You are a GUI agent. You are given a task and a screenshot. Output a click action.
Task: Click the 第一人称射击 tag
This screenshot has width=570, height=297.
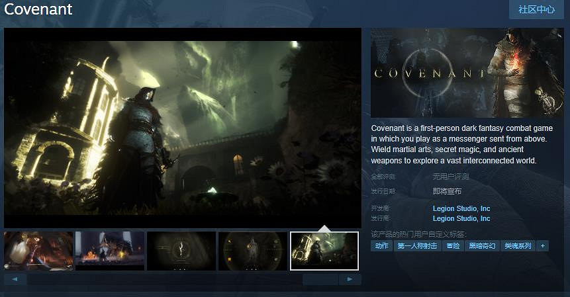(x=417, y=246)
